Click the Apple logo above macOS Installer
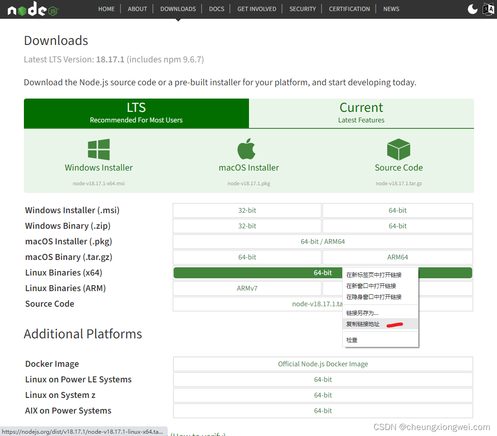The width and height of the screenshot is (497, 436). (x=246, y=148)
